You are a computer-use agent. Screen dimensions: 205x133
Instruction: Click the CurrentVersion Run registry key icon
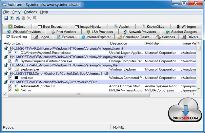tap(6, 82)
